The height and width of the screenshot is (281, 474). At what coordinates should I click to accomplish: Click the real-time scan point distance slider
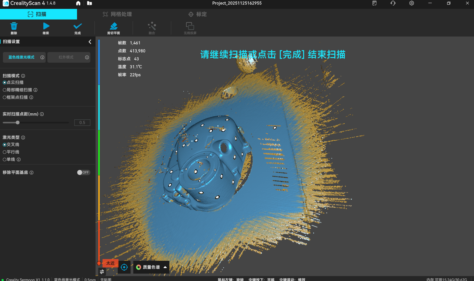[x=36, y=123]
